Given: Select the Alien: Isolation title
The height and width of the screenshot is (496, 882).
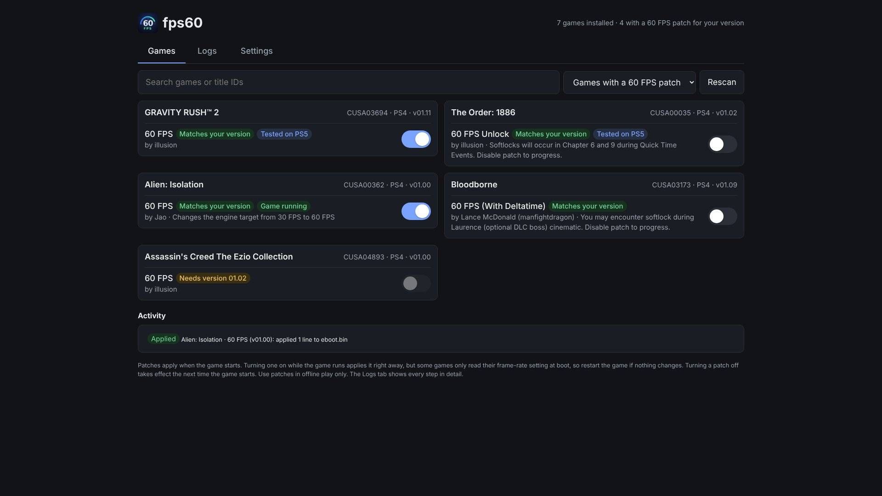Looking at the screenshot, I should pos(174,185).
